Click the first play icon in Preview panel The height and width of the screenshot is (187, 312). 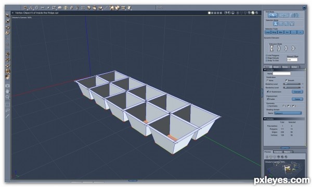pyautogui.click(x=267, y=157)
